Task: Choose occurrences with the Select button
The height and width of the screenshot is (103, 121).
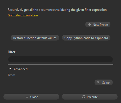Action: 104,82
